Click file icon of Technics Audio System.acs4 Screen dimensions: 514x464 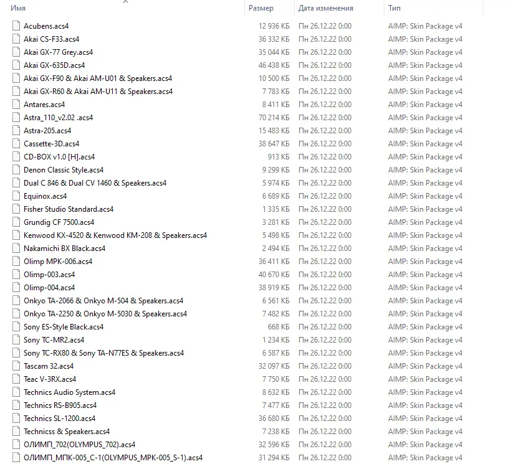16,392
